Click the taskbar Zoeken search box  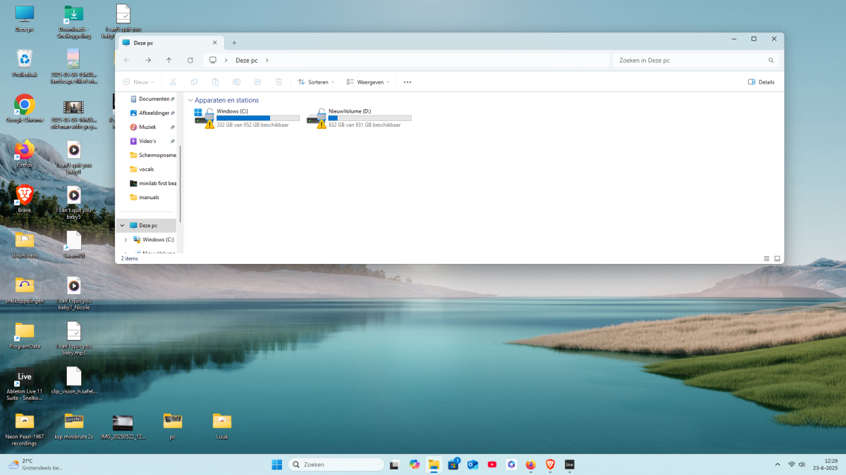tap(336, 464)
